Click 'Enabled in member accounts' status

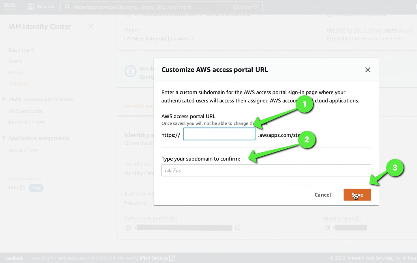point(368,39)
